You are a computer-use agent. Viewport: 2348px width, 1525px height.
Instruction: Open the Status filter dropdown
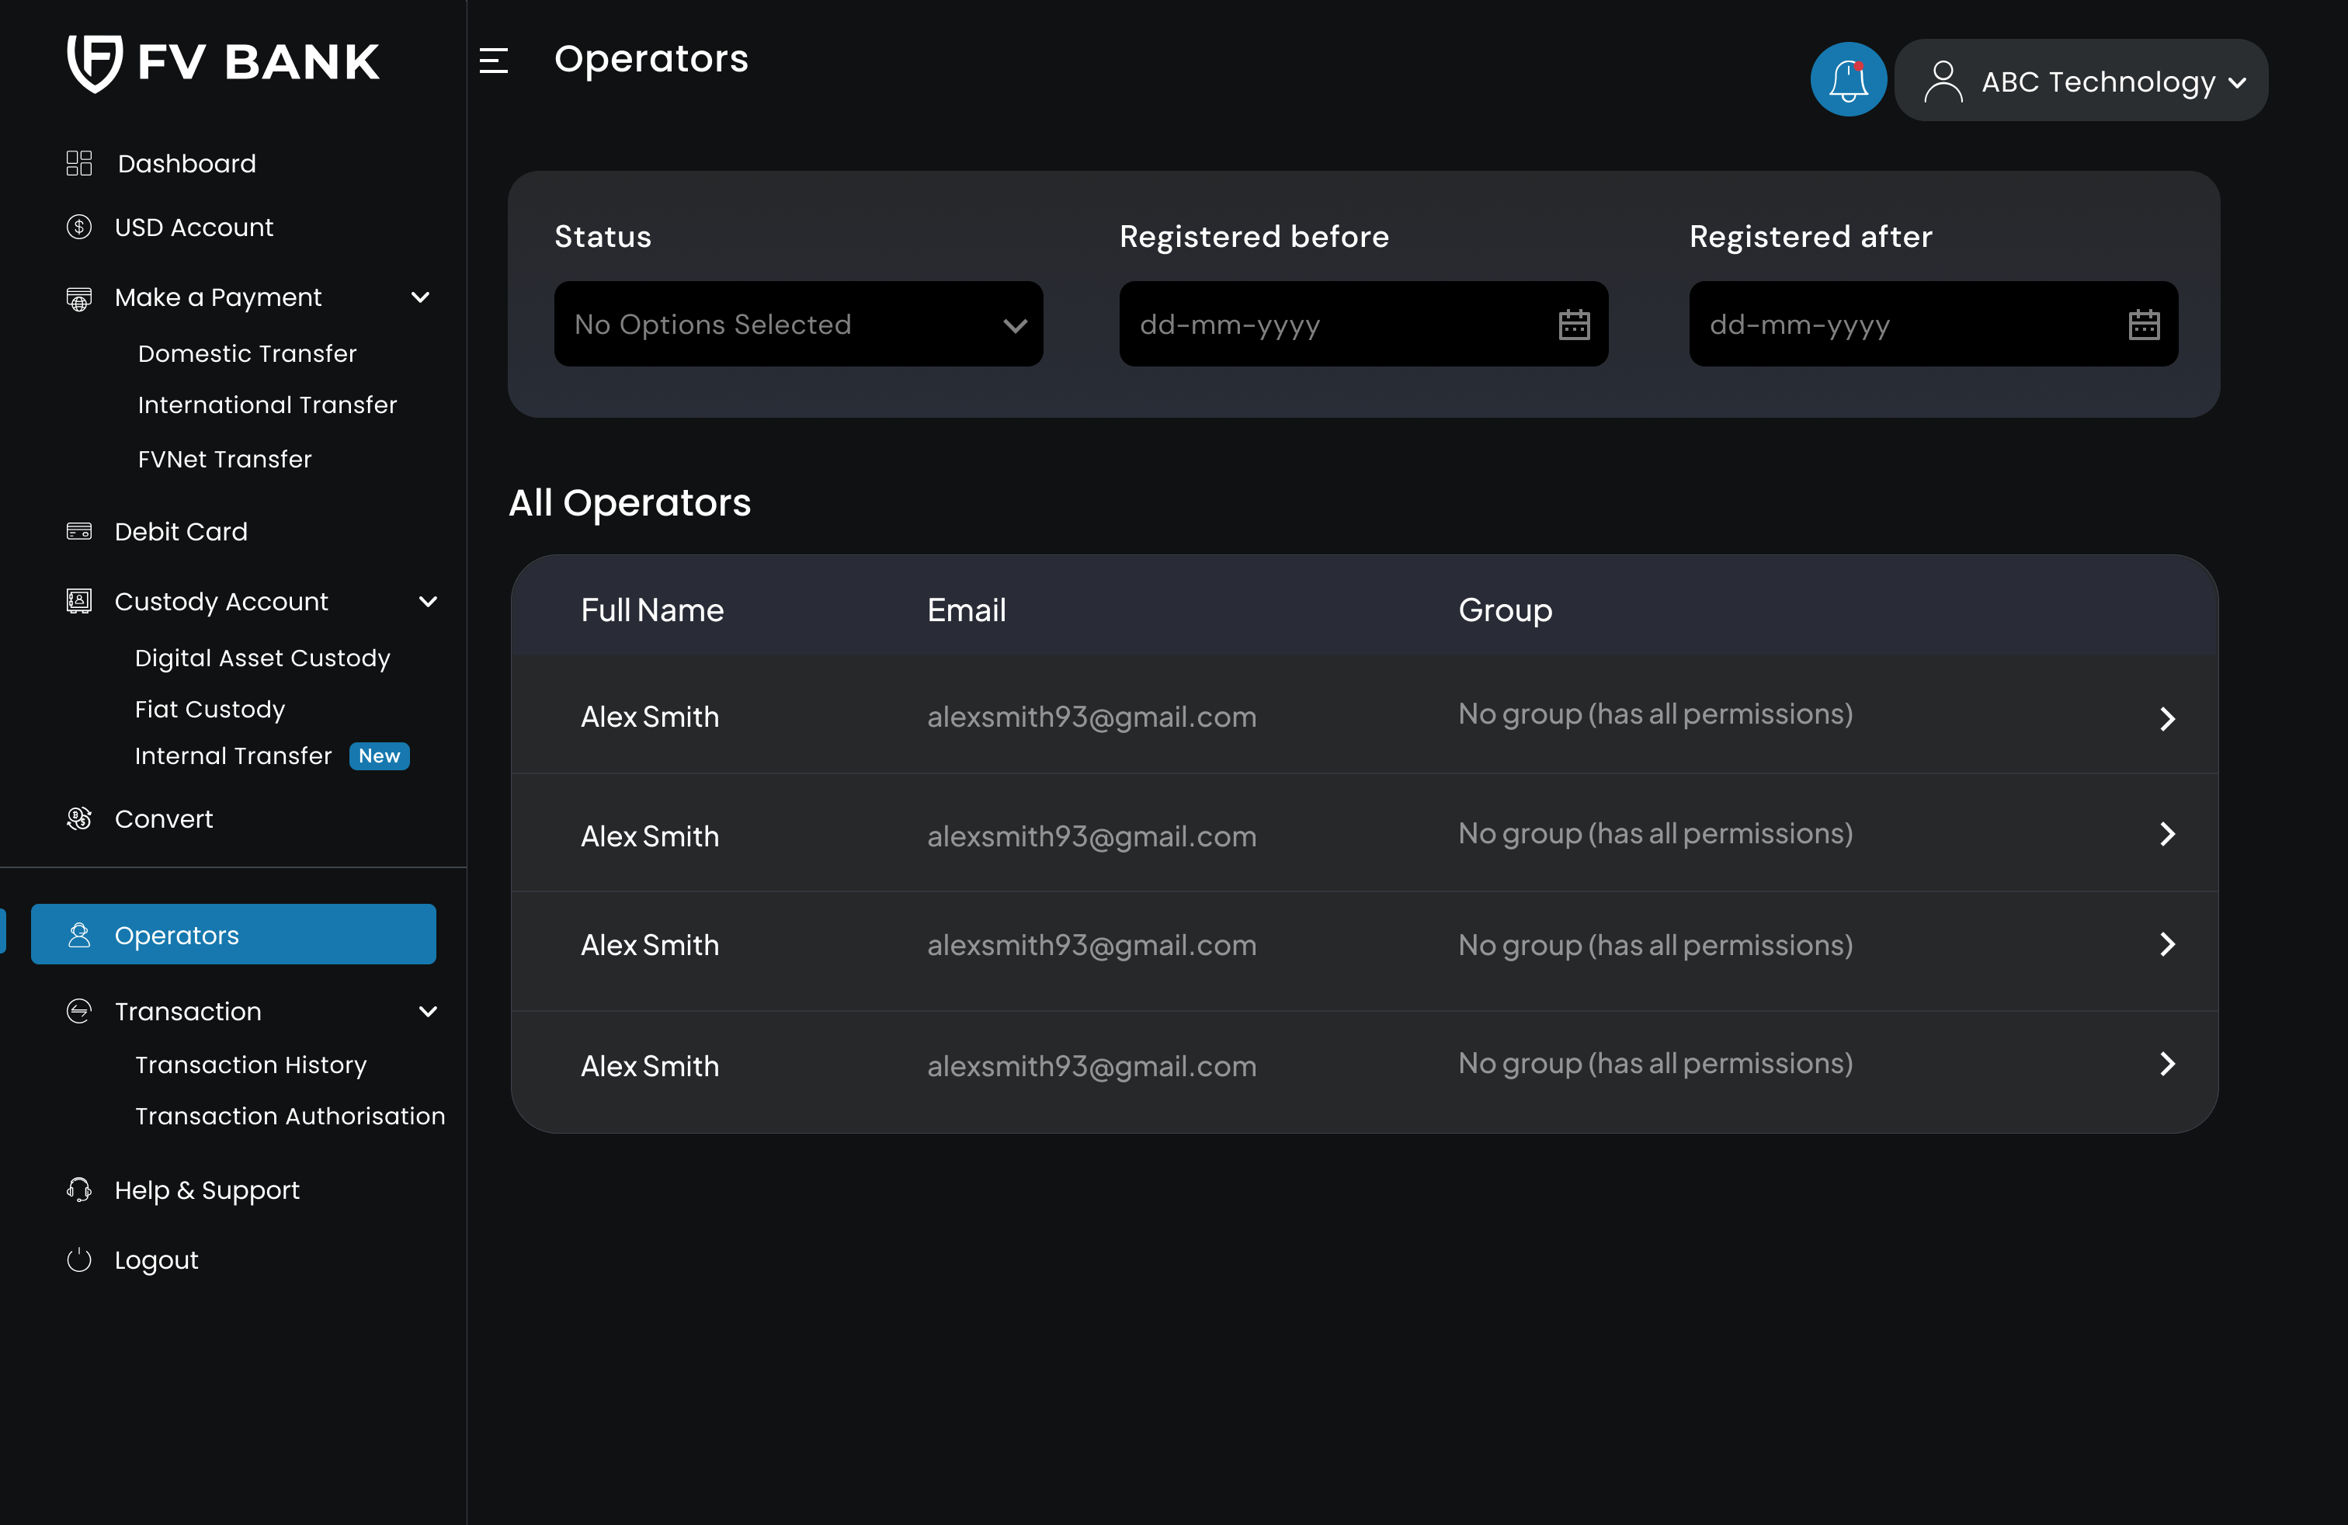[x=798, y=325]
